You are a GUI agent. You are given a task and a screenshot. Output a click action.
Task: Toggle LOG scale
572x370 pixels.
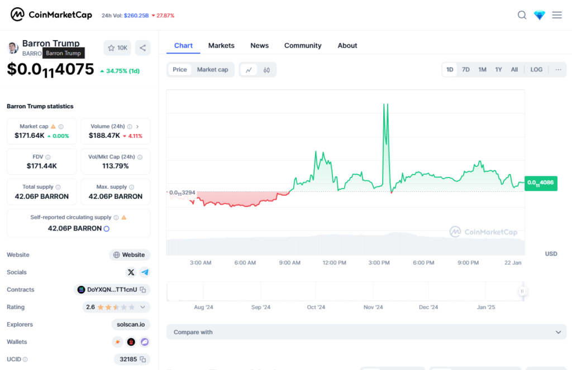536,70
